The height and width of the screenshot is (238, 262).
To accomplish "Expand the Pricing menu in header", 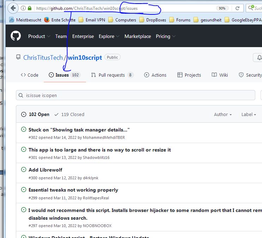I will [166, 36].
